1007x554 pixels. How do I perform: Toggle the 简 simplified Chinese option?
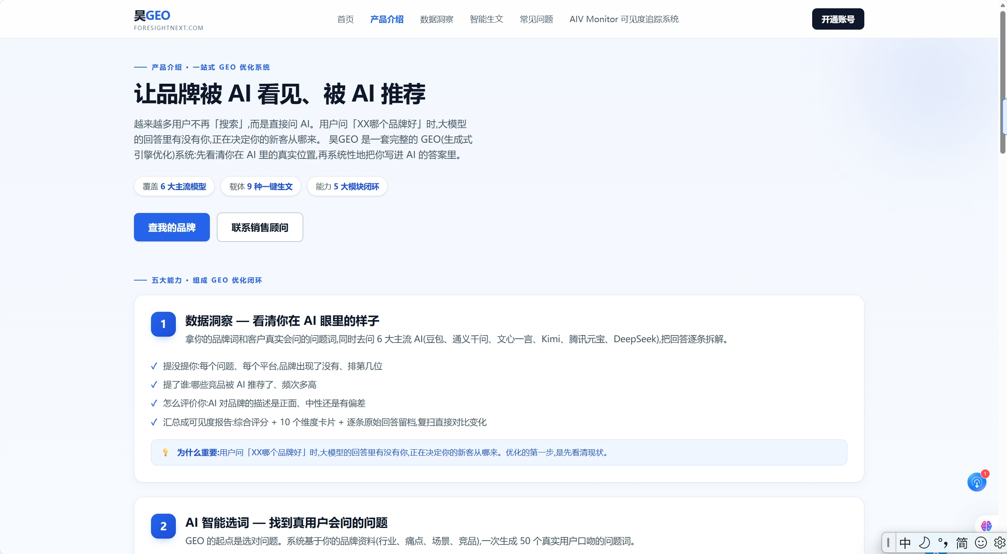pyautogui.click(x=962, y=543)
